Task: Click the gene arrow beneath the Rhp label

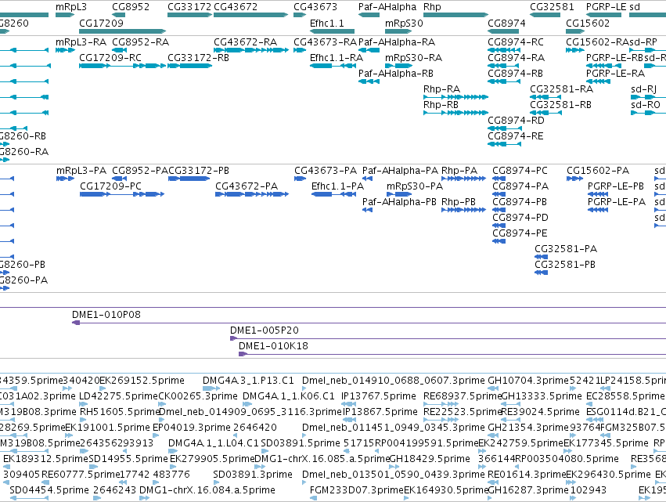Action: [455, 15]
